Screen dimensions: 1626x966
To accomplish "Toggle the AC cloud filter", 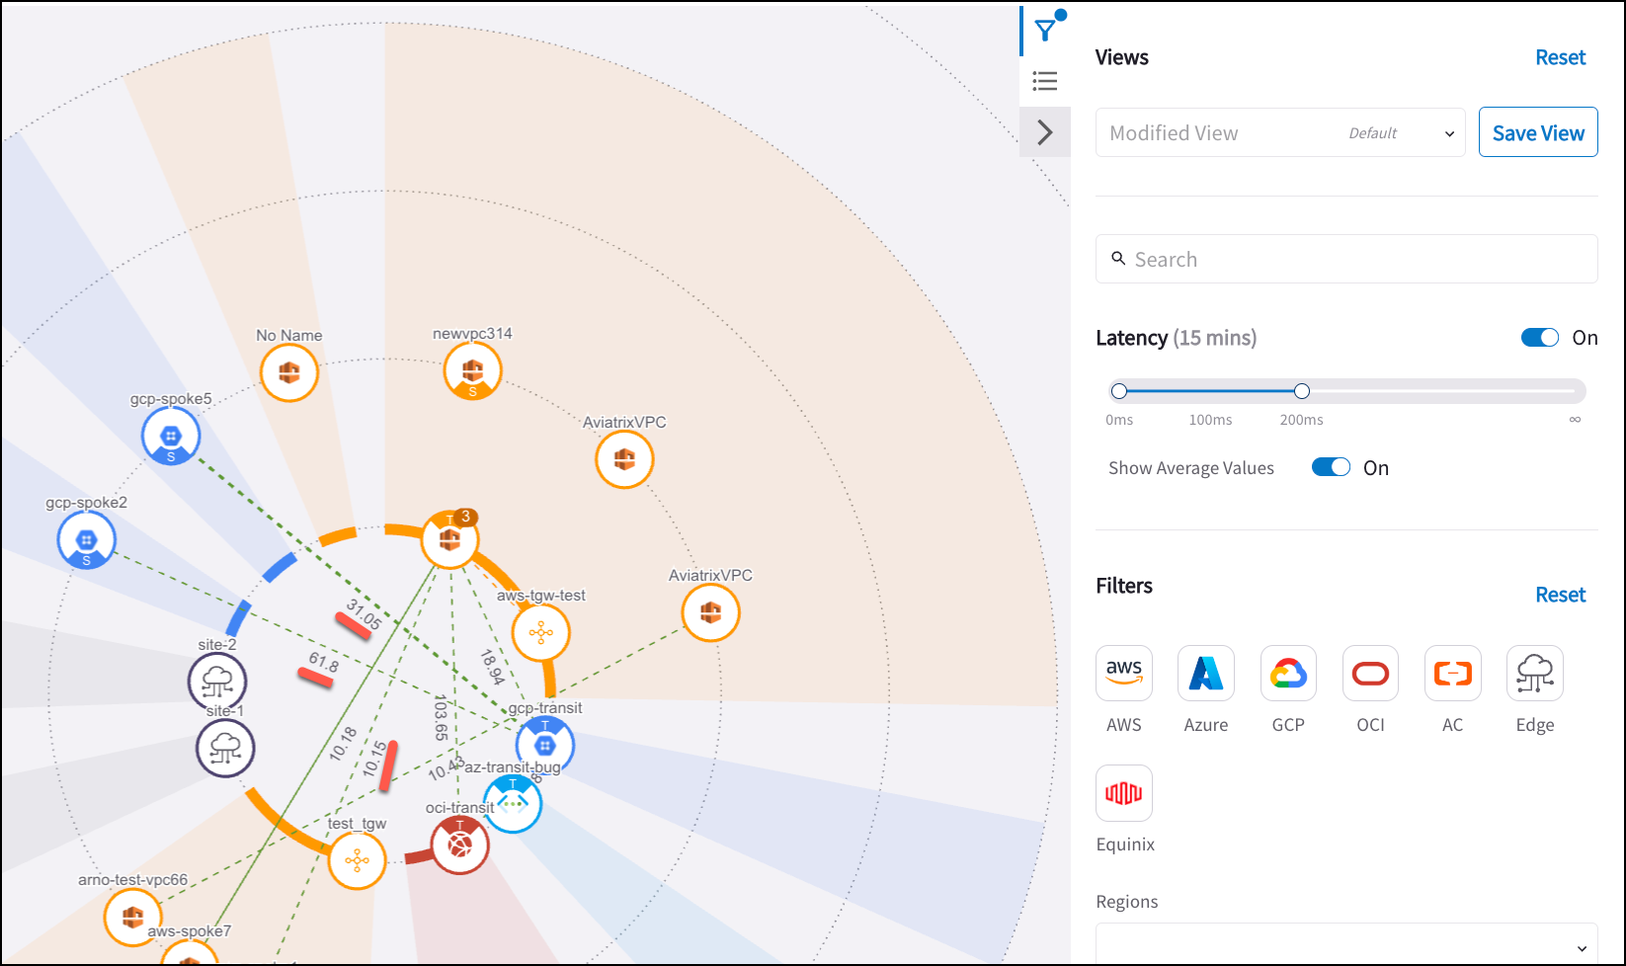I will tap(1452, 675).
